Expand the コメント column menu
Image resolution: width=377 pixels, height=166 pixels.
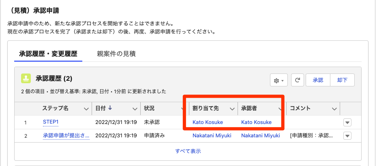click(x=334, y=109)
